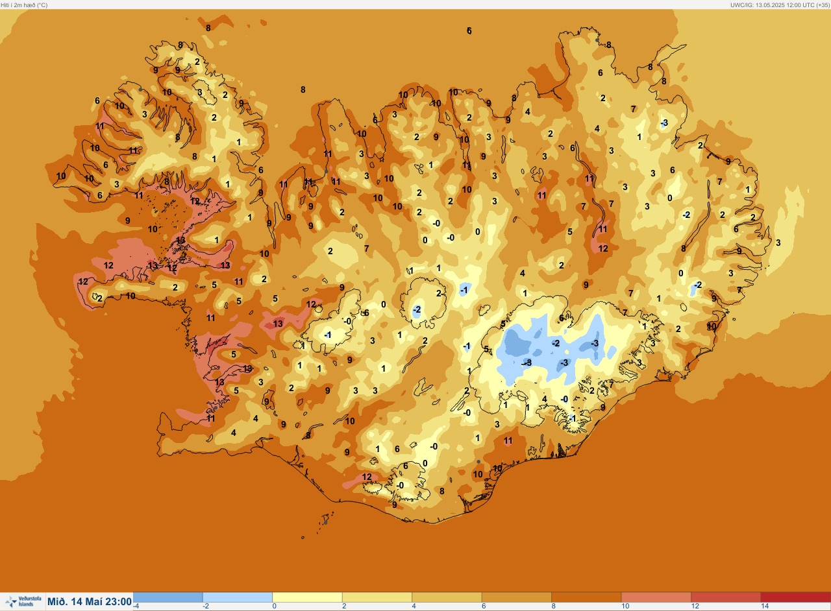
Task: Click the 12 legend scale label
Action: point(695,606)
